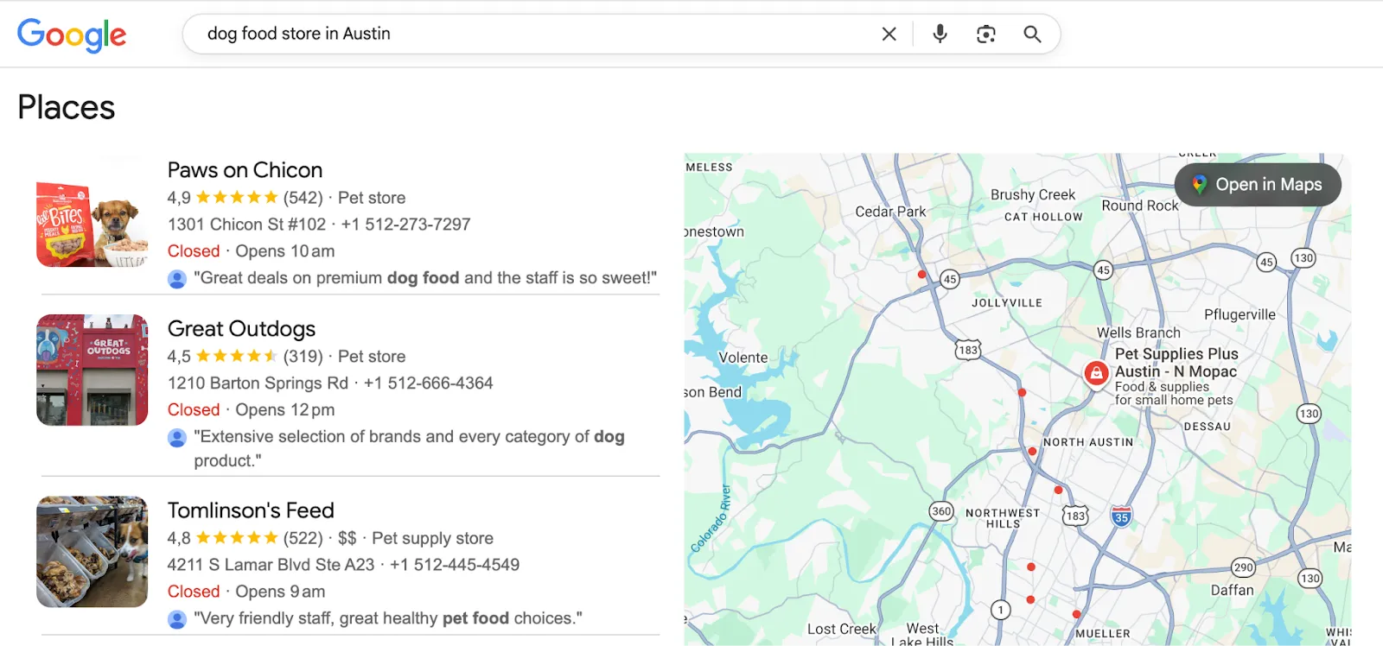Viewport: 1383px width, 646px height.
Task: Click 'Opens 9 am' hours text
Action: pos(280,592)
